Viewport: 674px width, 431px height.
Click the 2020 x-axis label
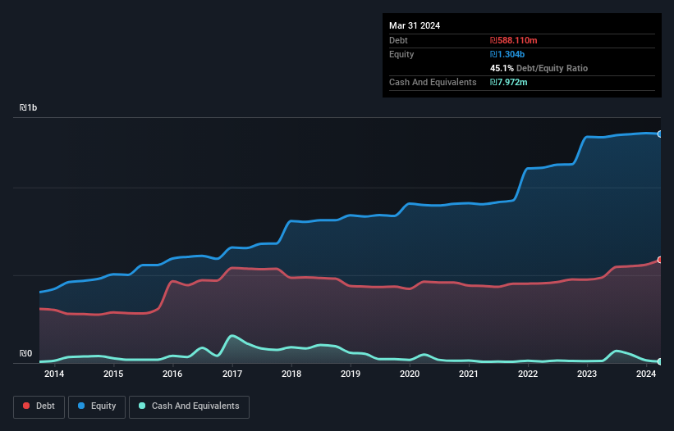coord(410,374)
